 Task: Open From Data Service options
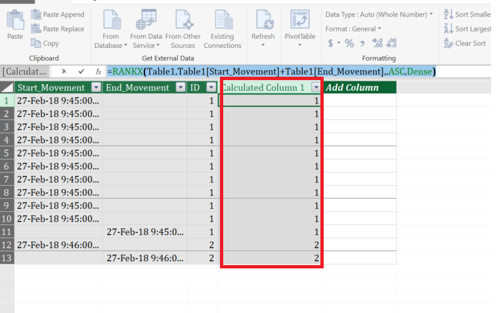click(x=146, y=29)
